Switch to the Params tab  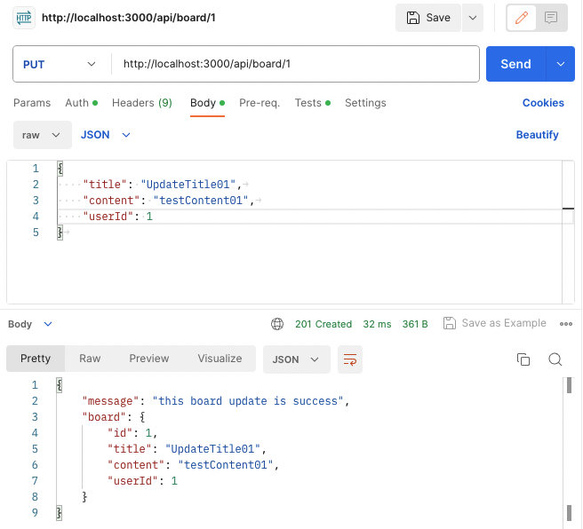(32, 103)
